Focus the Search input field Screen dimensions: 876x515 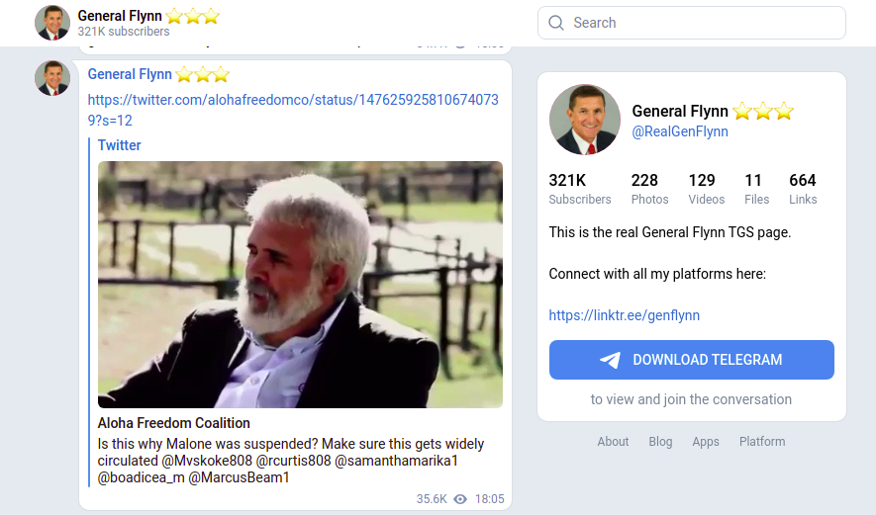point(692,23)
